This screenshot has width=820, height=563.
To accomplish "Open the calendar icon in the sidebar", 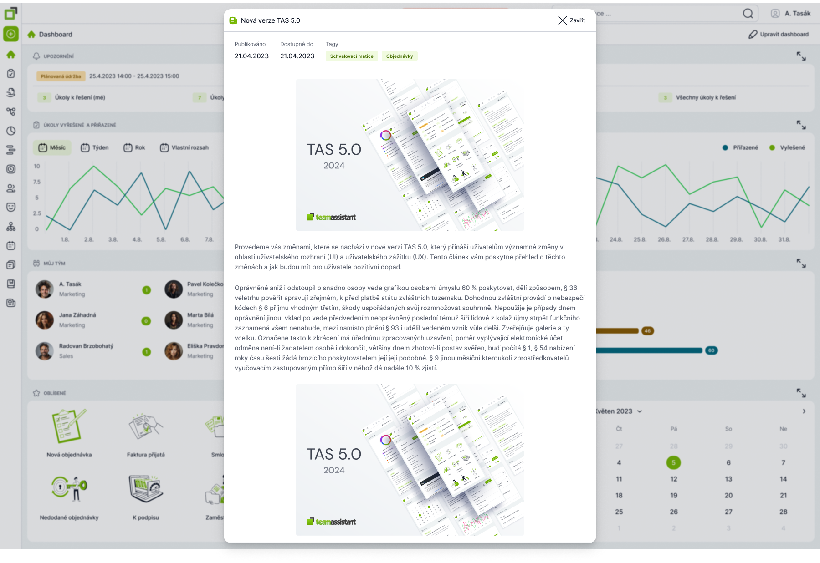I will pos(11,246).
